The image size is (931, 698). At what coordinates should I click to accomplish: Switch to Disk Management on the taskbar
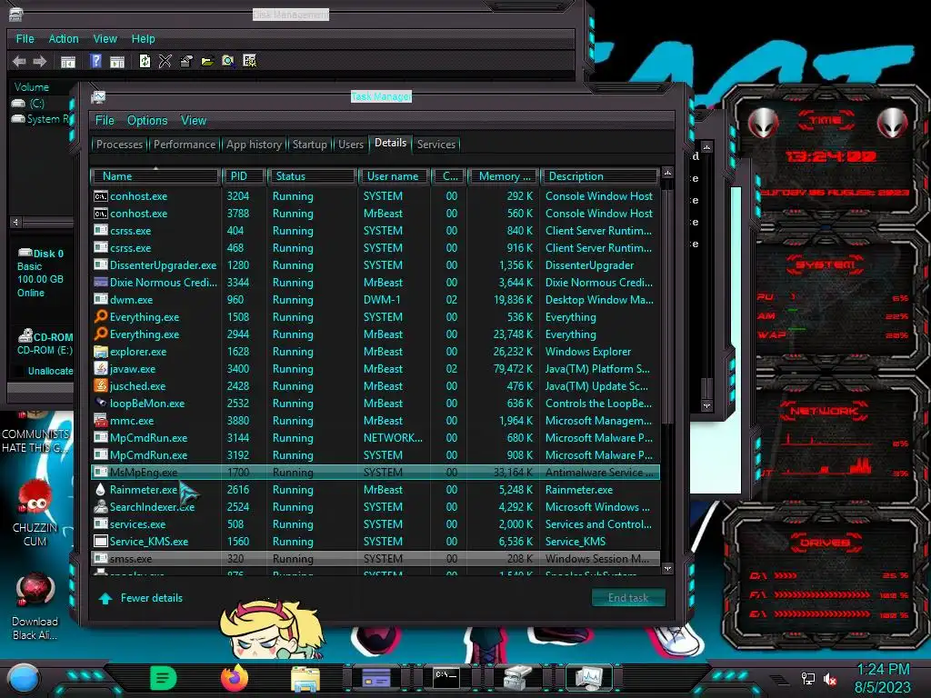pyautogui.click(x=517, y=678)
